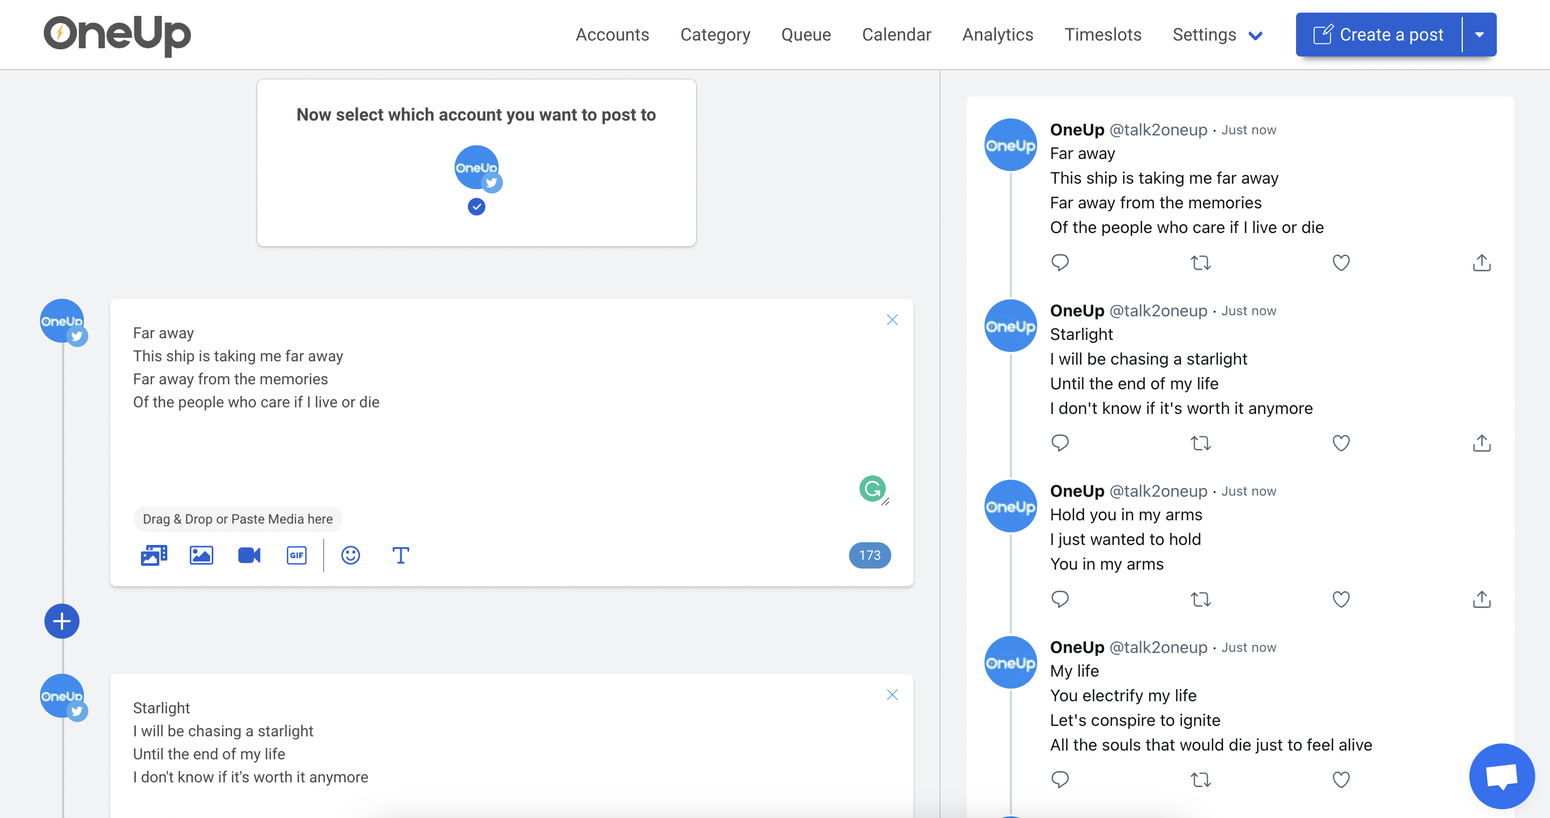Dismiss the second tweet thread card
Screen dimensions: 1550x818
tap(891, 694)
